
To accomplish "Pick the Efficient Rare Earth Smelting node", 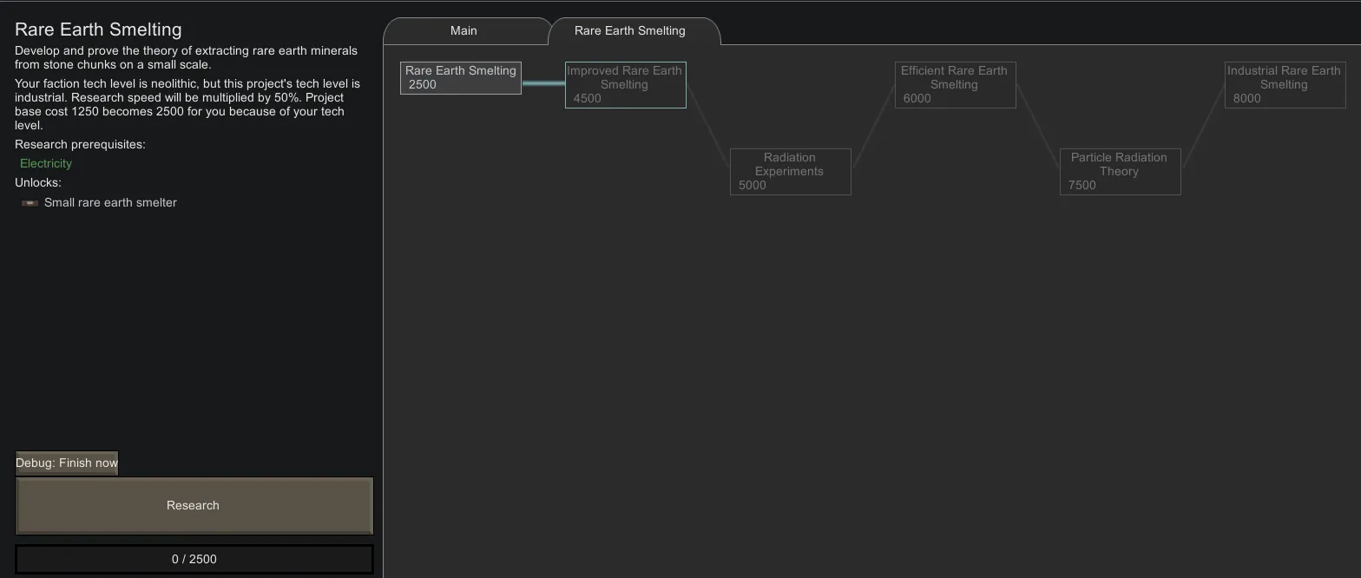I will coord(955,85).
